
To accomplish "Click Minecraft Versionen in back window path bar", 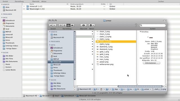I will [86, 96].
